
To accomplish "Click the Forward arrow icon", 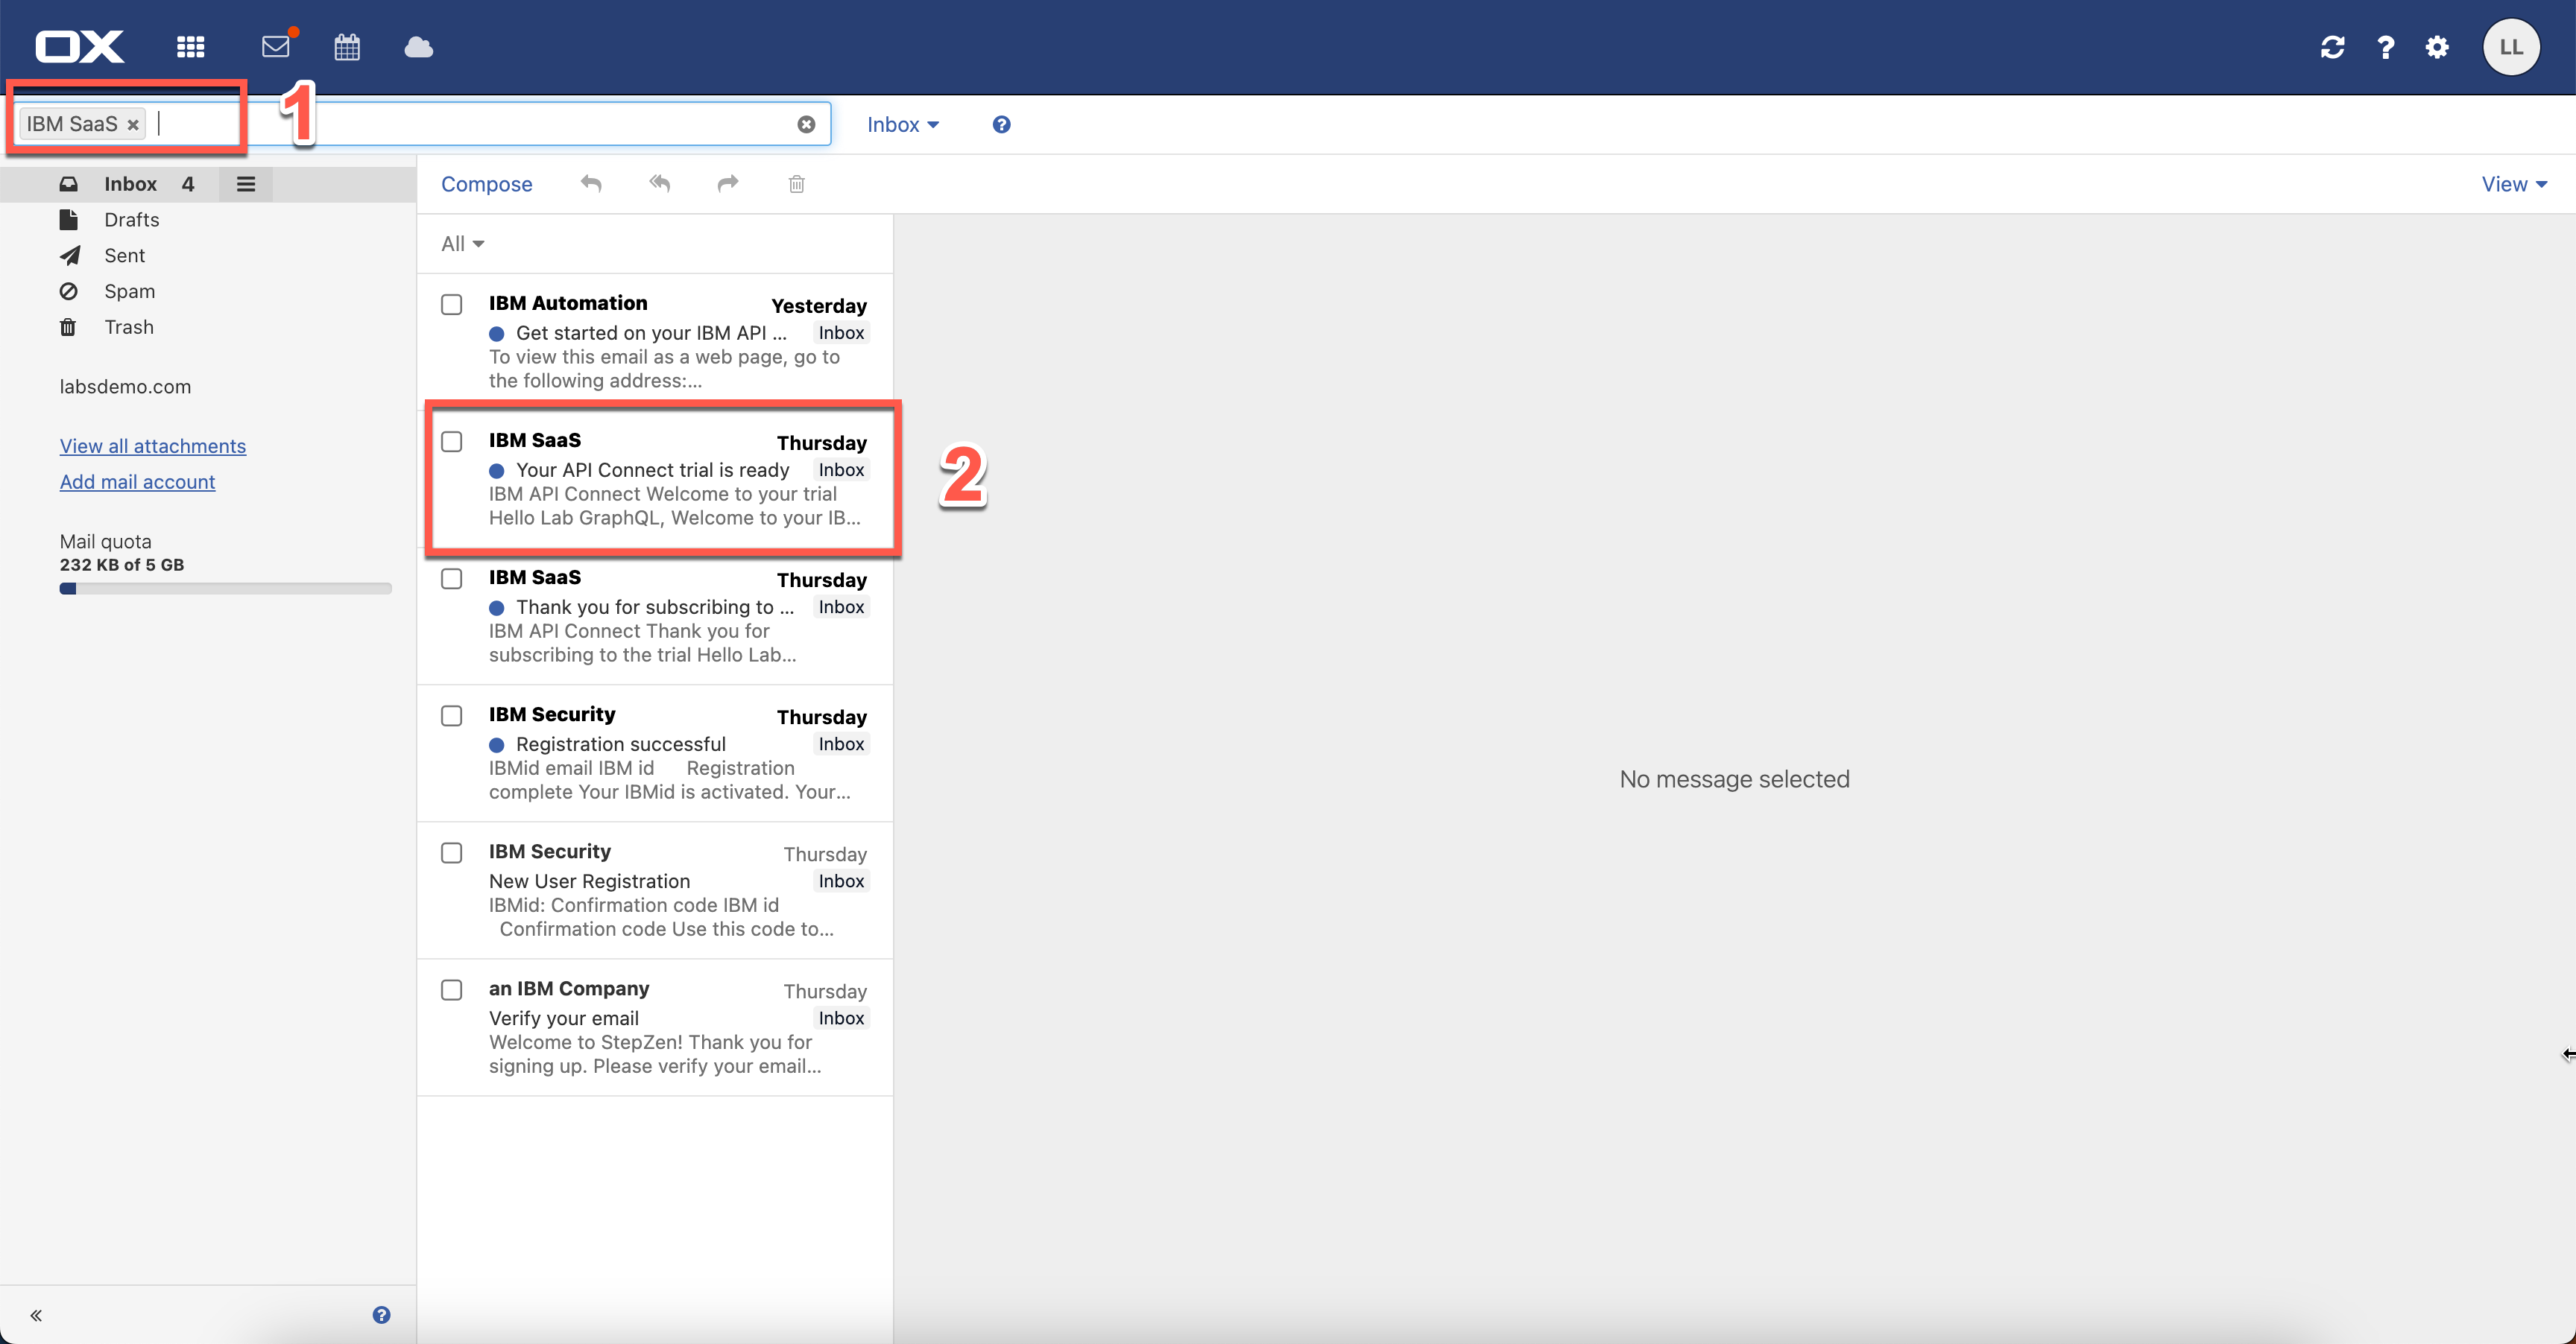I will pos(728,184).
